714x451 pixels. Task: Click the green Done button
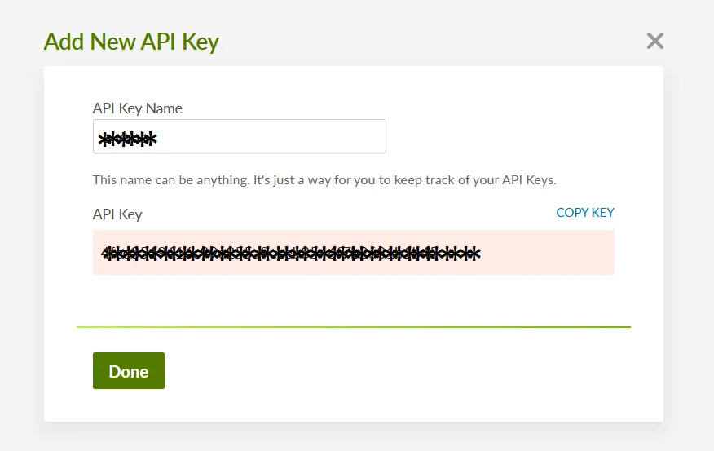point(129,371)
